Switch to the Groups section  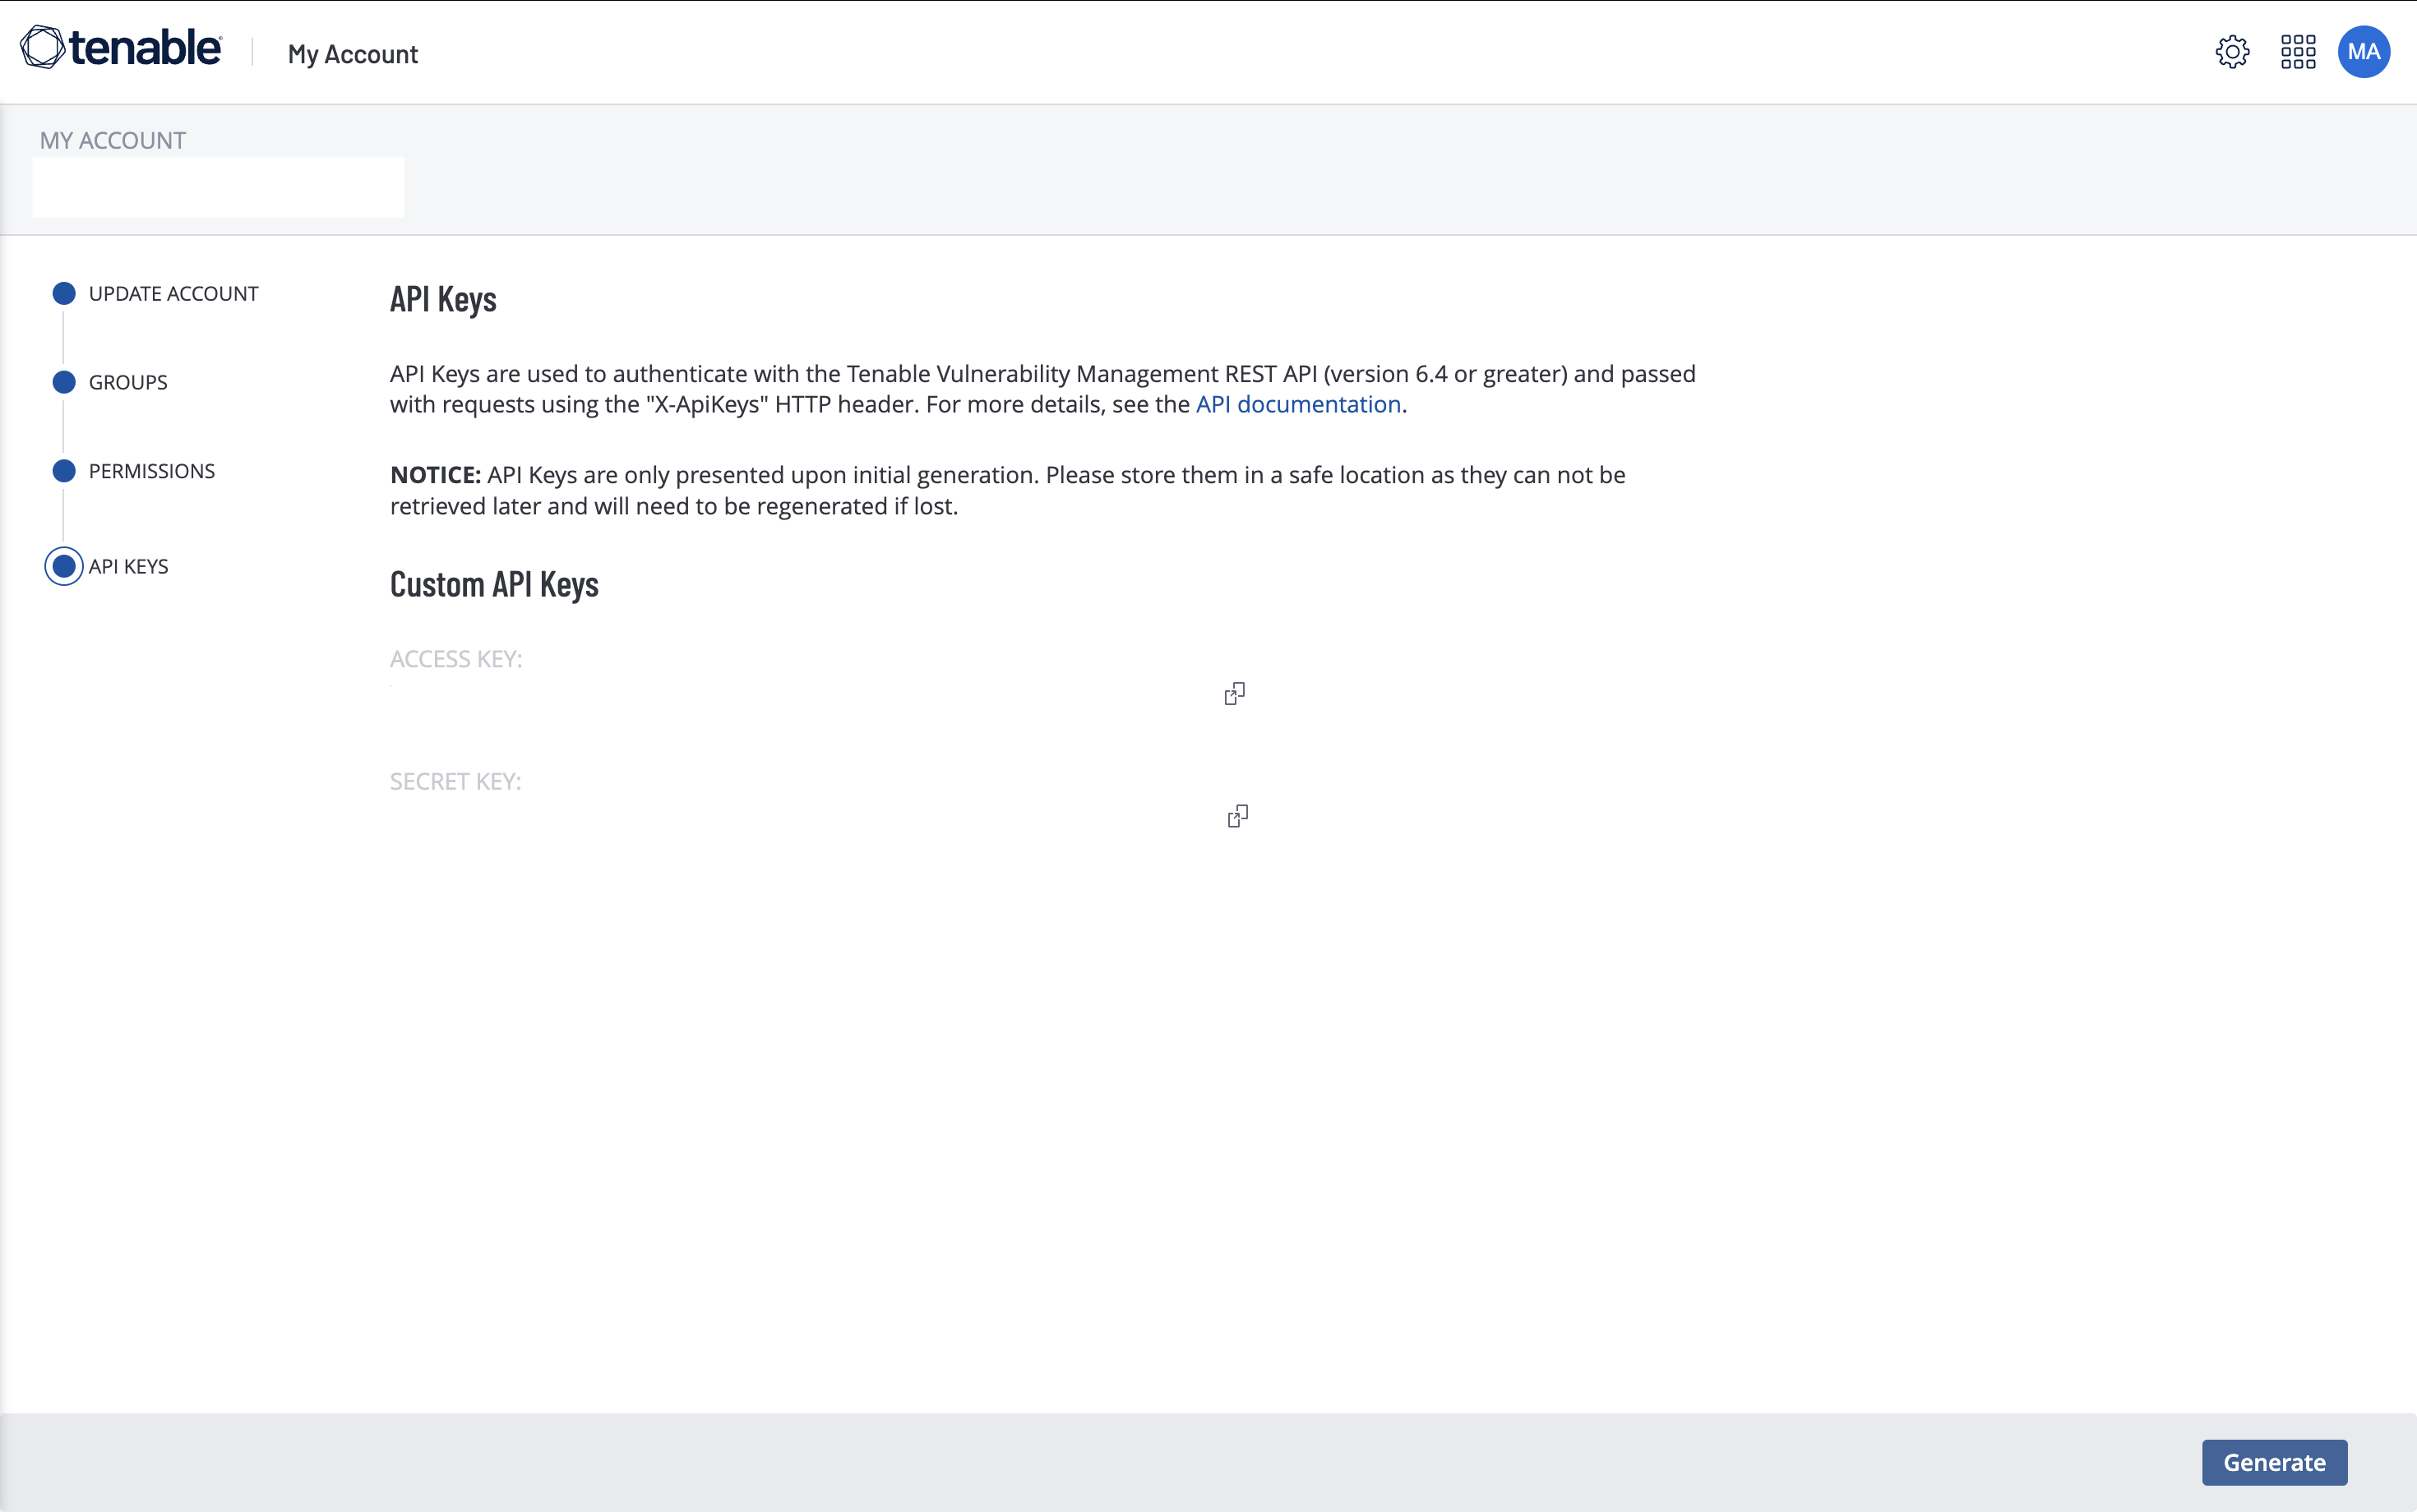tap(128, 383)
